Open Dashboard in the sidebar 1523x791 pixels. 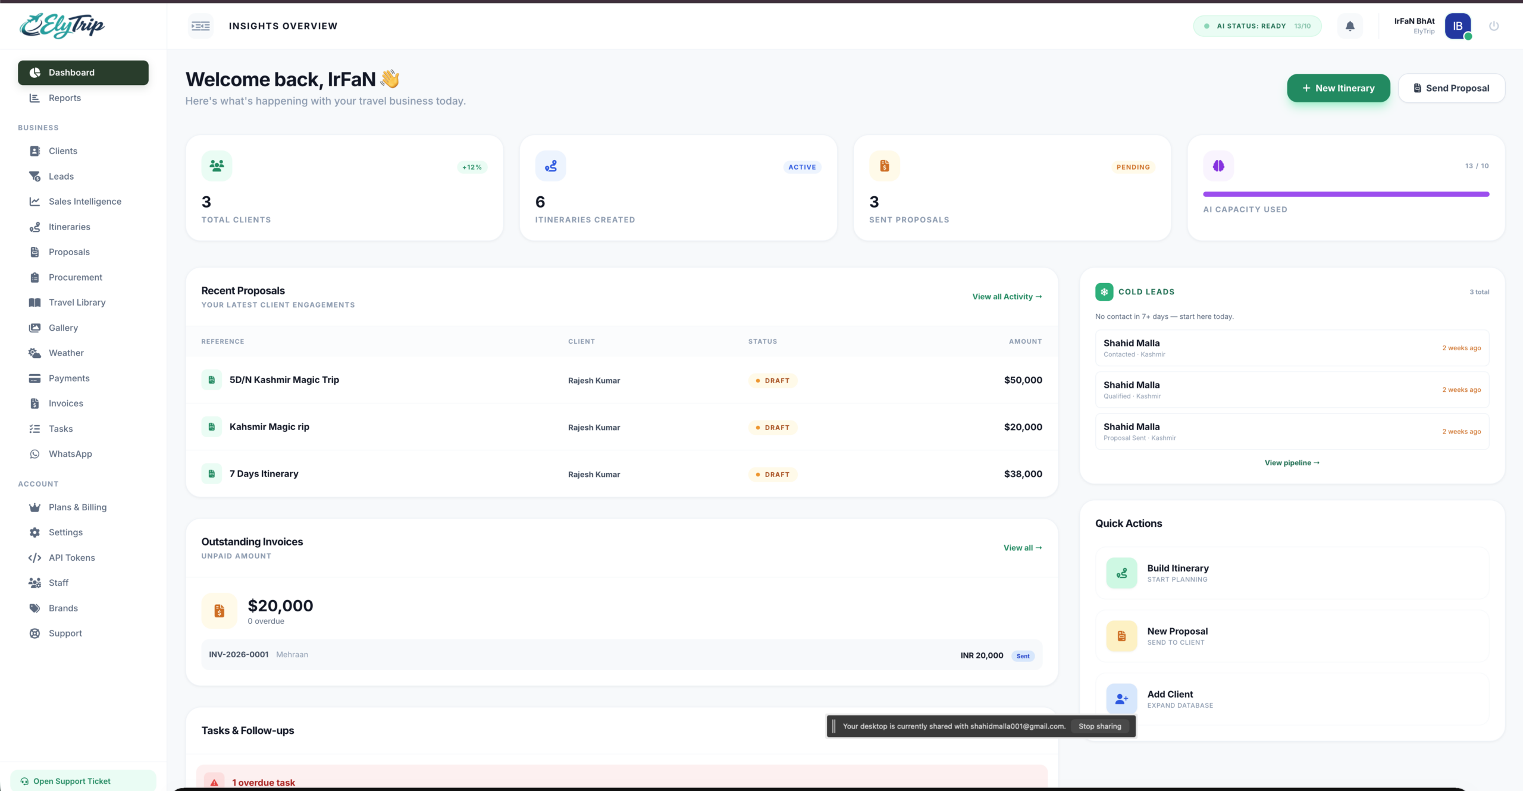point(83,73)
